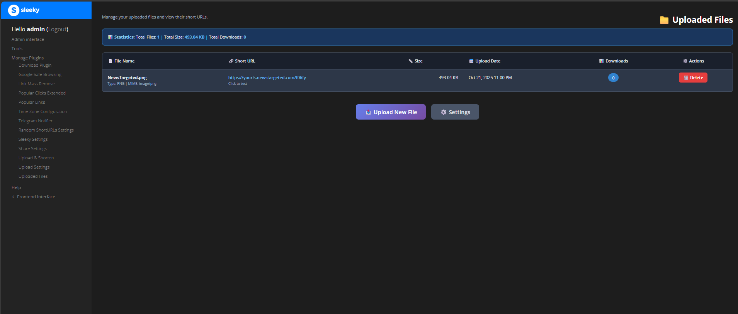The image size is (738, 314).
Task: Click the Actions gear icon in header
Action: pyautogui.click(x=685, y=61)
